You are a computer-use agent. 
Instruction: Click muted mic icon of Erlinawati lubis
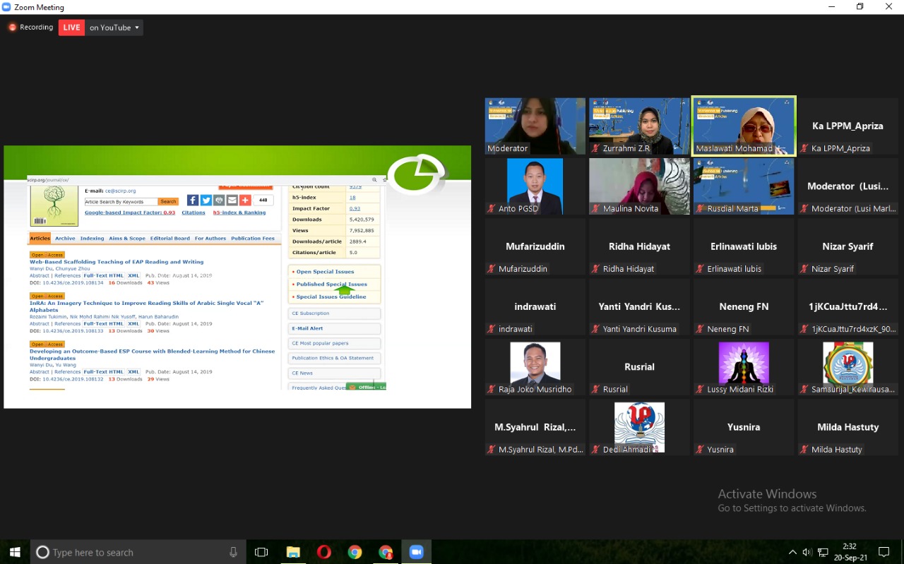point(700,269)
